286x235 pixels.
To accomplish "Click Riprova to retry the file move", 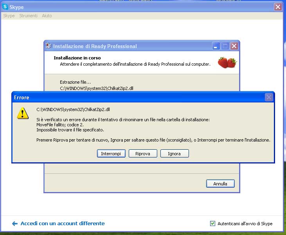I will click(x=143, y=154).
